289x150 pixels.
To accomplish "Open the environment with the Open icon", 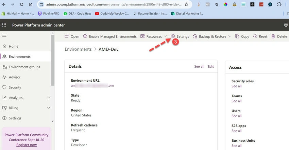I will click(67, 36).
